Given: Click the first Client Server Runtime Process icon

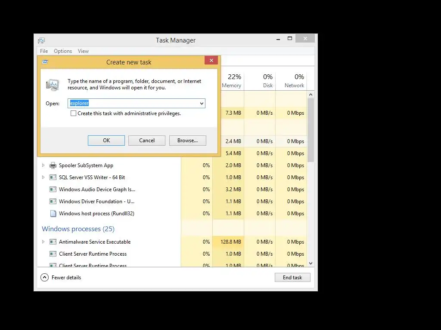Looking at the screenshot, I should point(53,254).
